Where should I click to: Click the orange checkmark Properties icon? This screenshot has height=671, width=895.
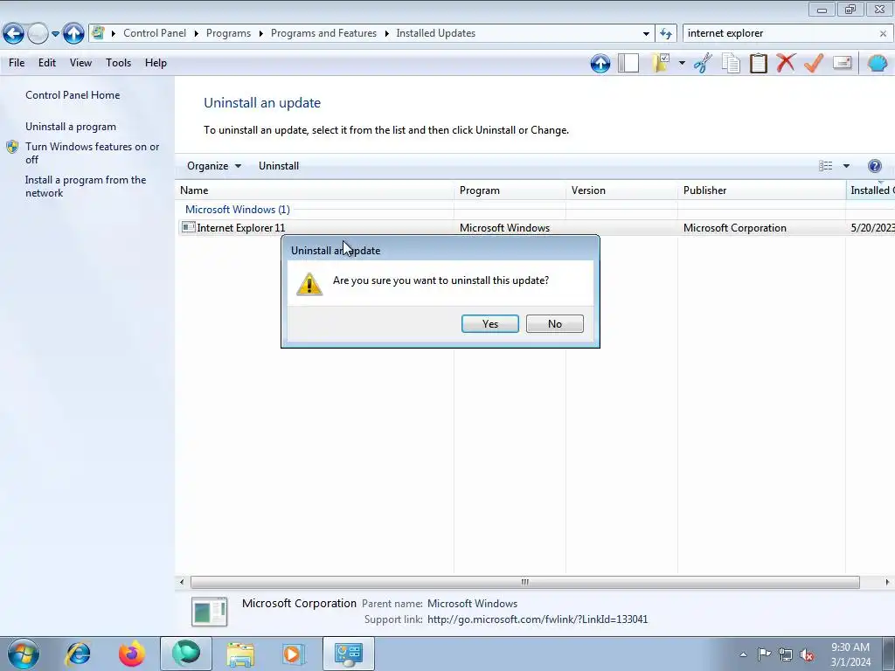[x=814, y=63]
